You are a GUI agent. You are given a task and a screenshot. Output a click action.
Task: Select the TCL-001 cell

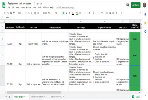[x=10, y=39]
